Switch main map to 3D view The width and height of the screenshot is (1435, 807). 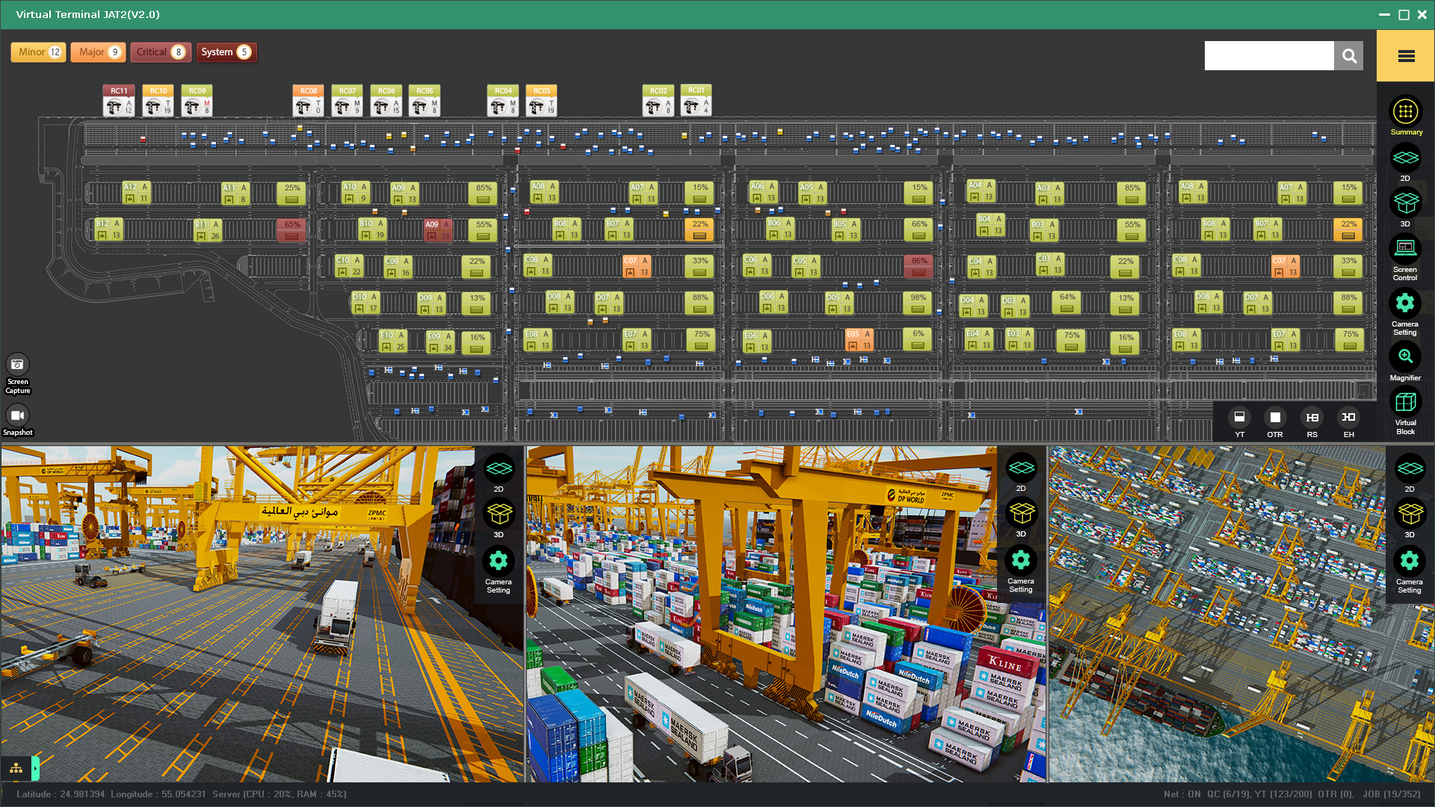(x=1405, y=204)
